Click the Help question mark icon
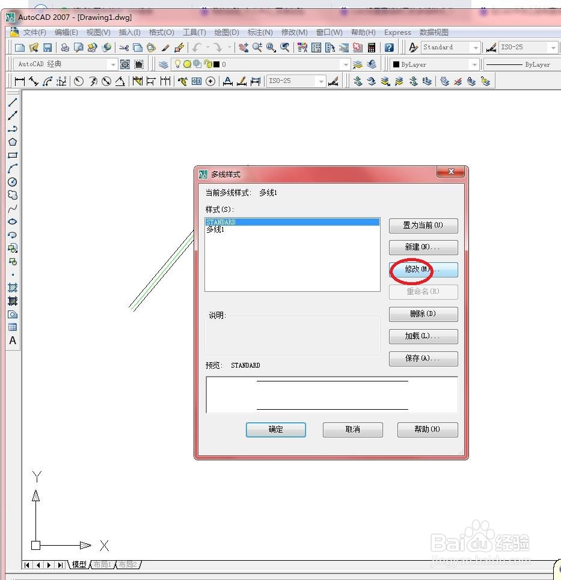The height and width of the screenshot is (580, 561). pyautogui.click(x=389, y=48)
